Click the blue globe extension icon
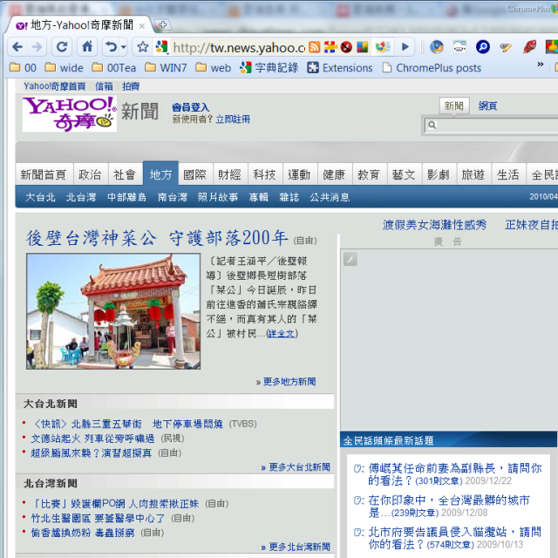The height and width of the screenshot is (558, 558). coord(436,47)
